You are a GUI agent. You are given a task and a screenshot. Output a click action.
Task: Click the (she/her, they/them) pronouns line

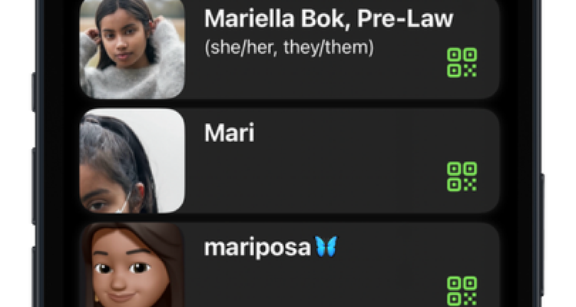289,48
